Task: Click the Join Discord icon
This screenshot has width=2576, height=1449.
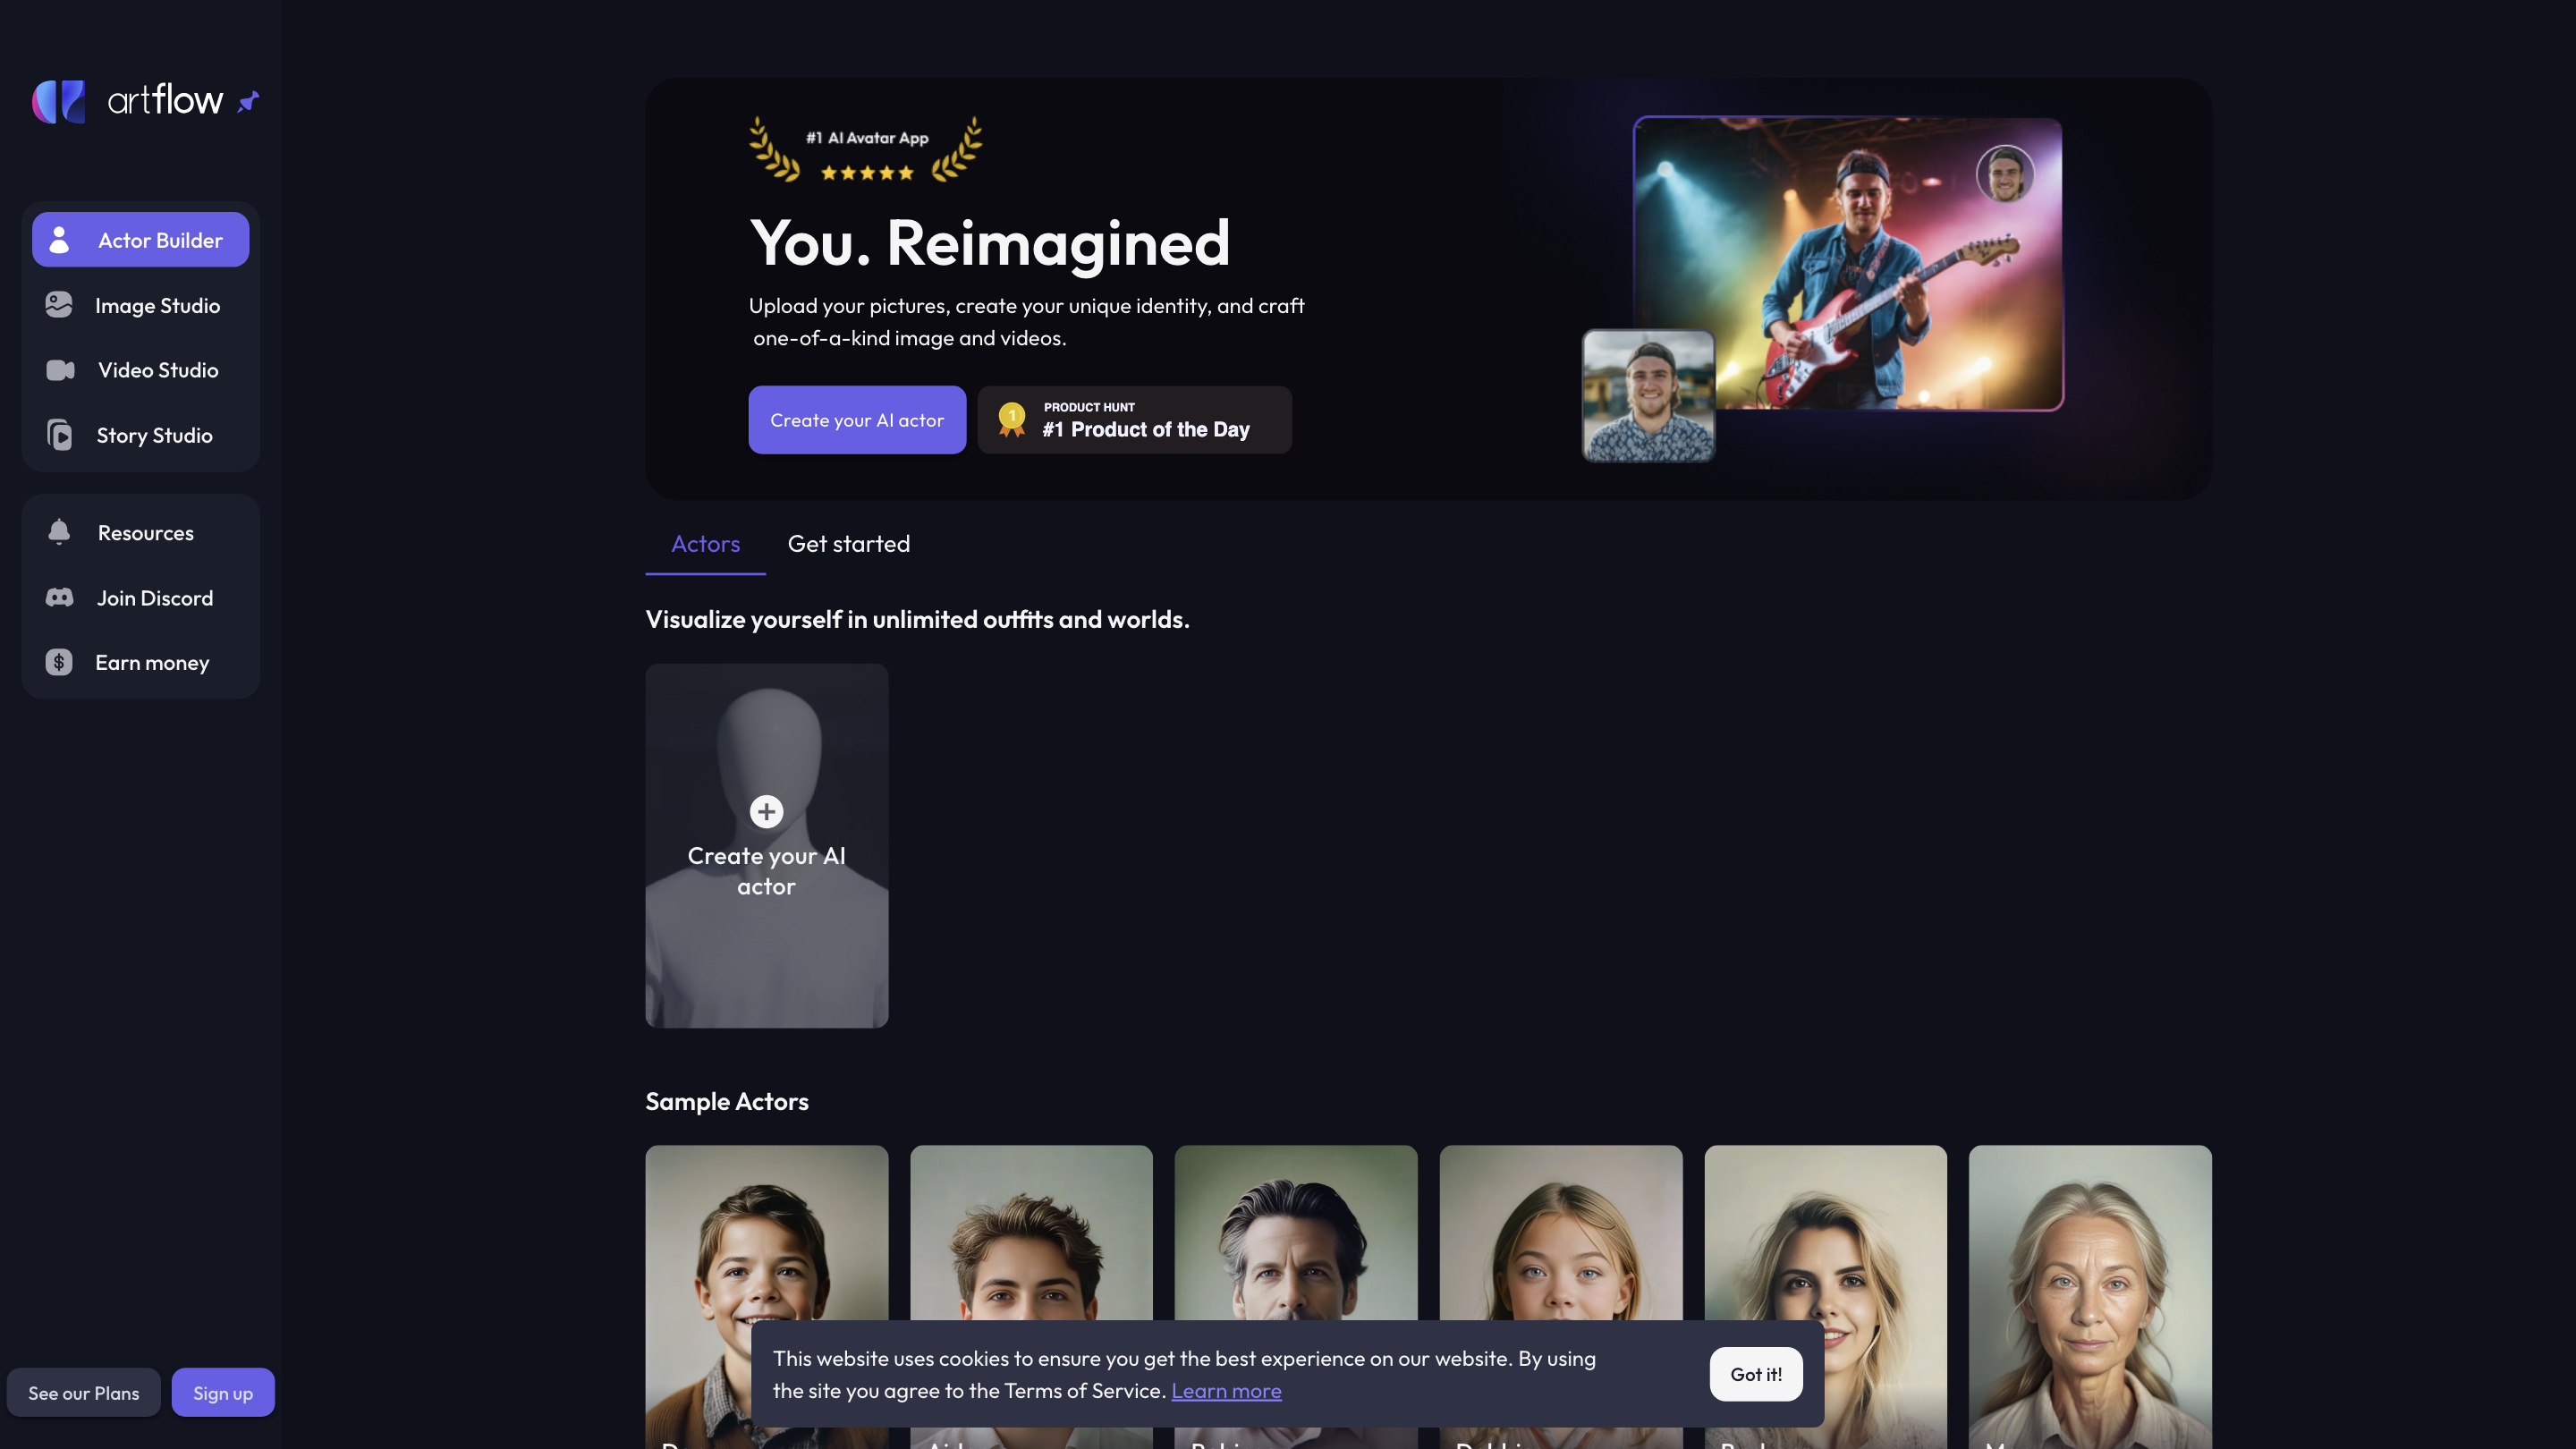Action: coord(59,598)
